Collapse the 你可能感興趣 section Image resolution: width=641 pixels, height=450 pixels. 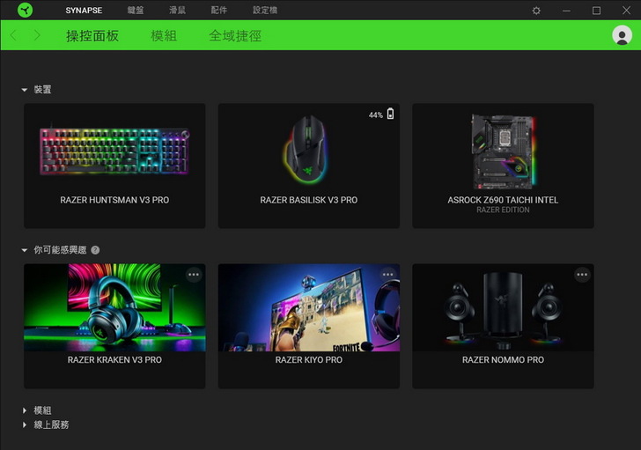pyautogui.click(x=25, y=250)
